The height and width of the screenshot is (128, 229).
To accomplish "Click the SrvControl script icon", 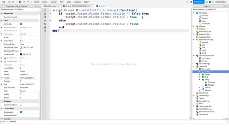I will click(x=200, y=58).
